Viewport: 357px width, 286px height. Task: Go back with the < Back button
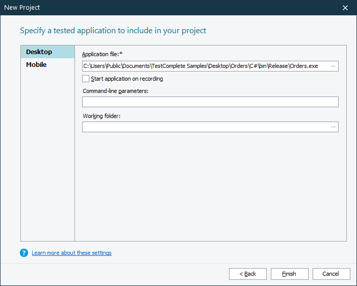[248, 274]
